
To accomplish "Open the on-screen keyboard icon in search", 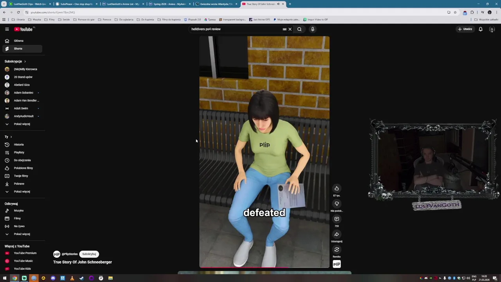I will (x=285, y=29).
